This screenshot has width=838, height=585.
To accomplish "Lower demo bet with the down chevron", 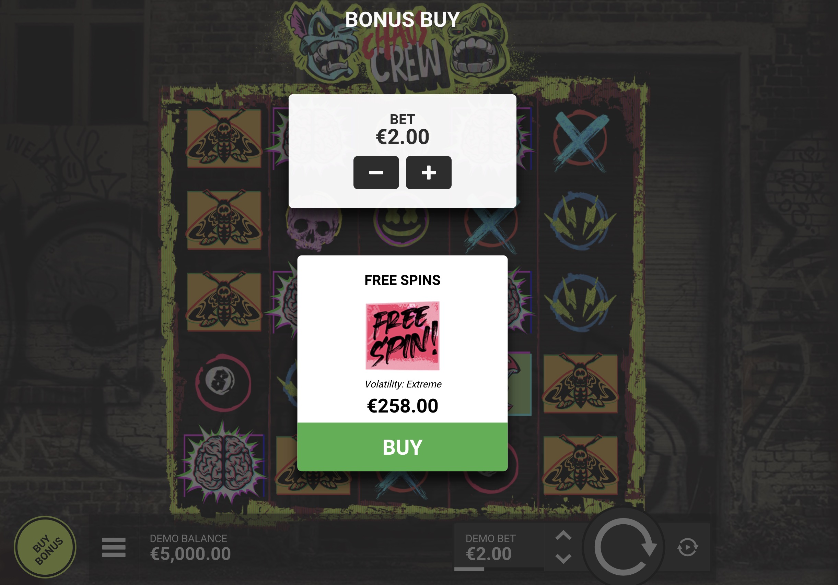I will coord(563,558).
